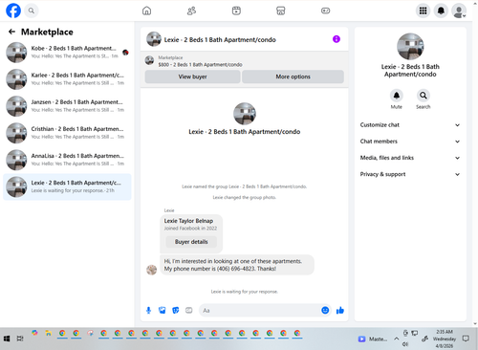Open Task View on taskbar
The image size is (478, 350).
[x=20, y=339]
